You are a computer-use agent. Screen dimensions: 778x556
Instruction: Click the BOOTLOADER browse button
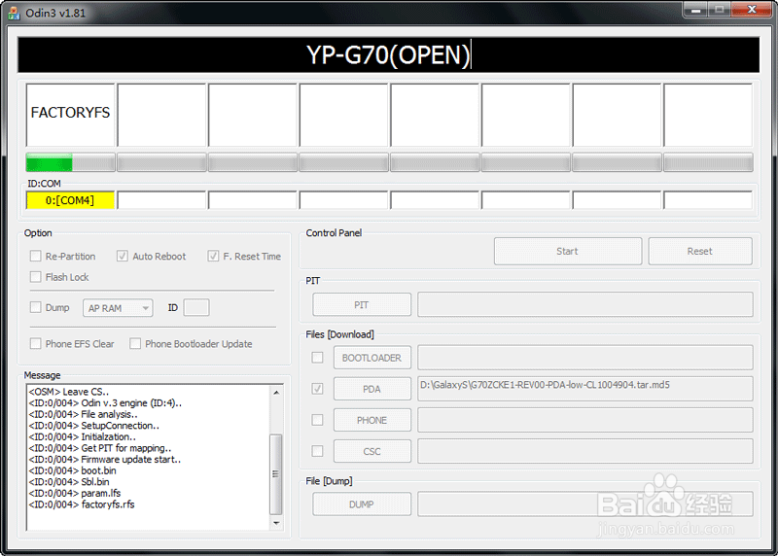(372, 358)
